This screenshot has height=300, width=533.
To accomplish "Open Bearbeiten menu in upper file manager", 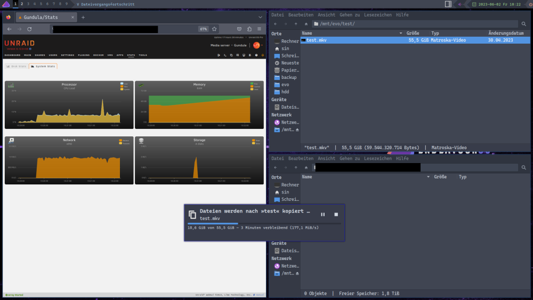I will 301,15.
